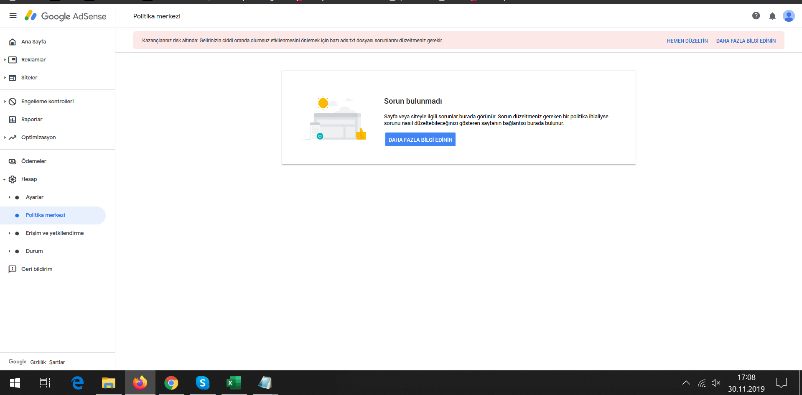802x395 pixels.
Task: Click the Reklamlar ads icon
Action: [13, 60]
